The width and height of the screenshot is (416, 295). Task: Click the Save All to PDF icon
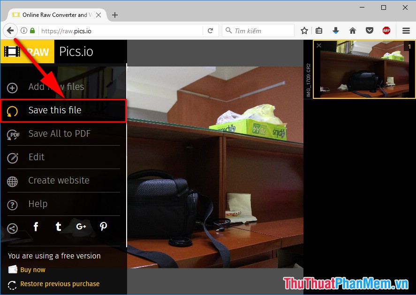tap(13, 134)
